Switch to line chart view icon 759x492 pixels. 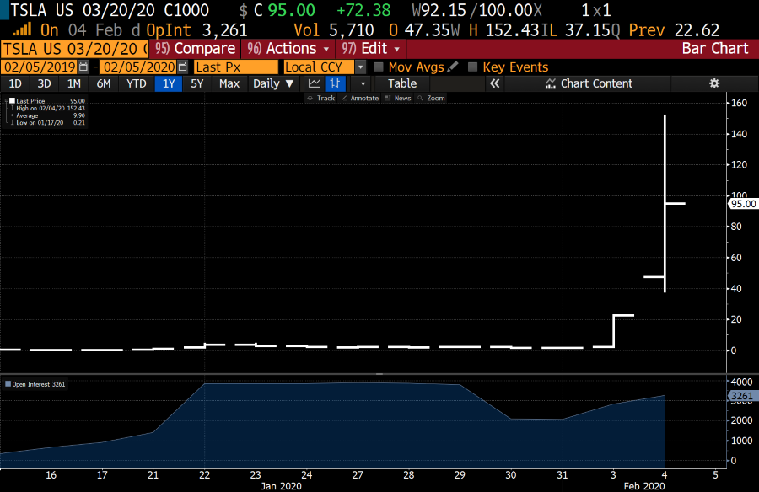click(x=315, y=83)
